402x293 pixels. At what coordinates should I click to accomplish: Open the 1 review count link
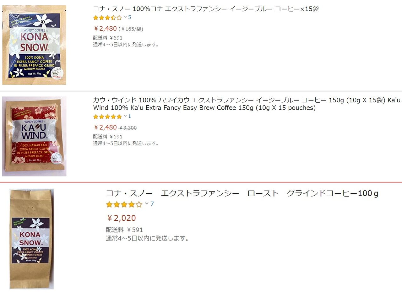(x=130, y=116)
